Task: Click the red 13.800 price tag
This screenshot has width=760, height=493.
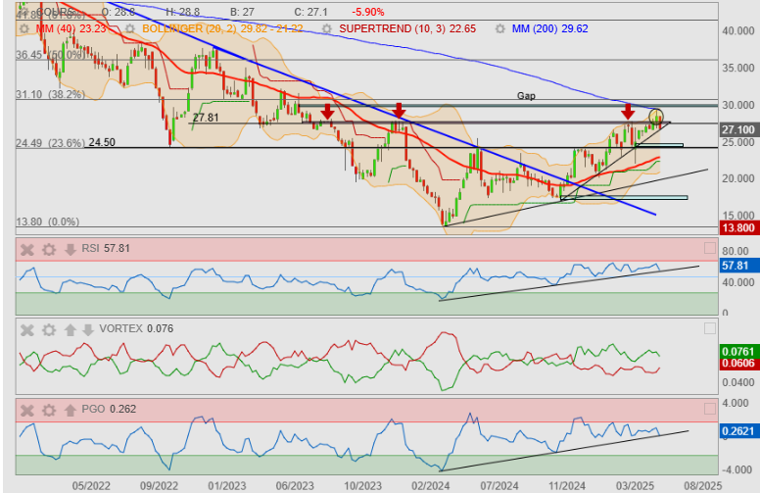Action: click(738, 227)
